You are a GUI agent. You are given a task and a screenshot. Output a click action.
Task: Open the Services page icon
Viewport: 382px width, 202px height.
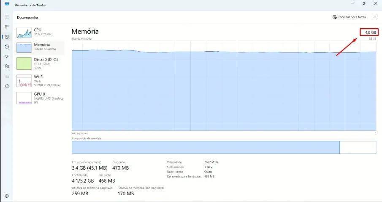tap(7, 86)
